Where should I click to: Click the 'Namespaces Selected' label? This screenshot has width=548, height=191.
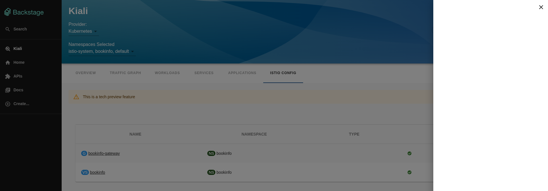pyautogui.click(x=91, y=45)
